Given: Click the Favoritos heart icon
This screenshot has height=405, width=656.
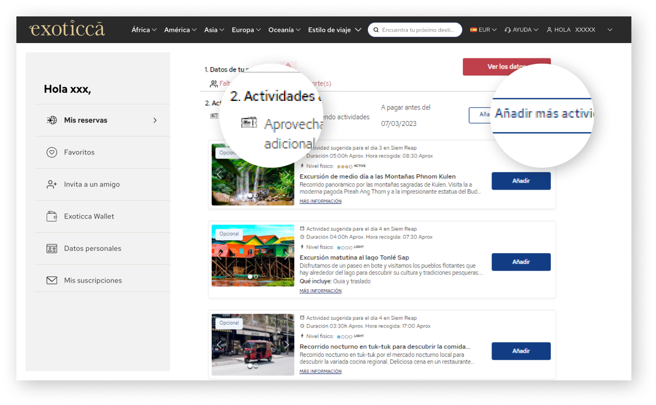Looking at the screenshot, I should click(52, 152).
